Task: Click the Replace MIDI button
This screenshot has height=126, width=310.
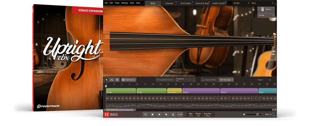Action: [x=210, y=80]
